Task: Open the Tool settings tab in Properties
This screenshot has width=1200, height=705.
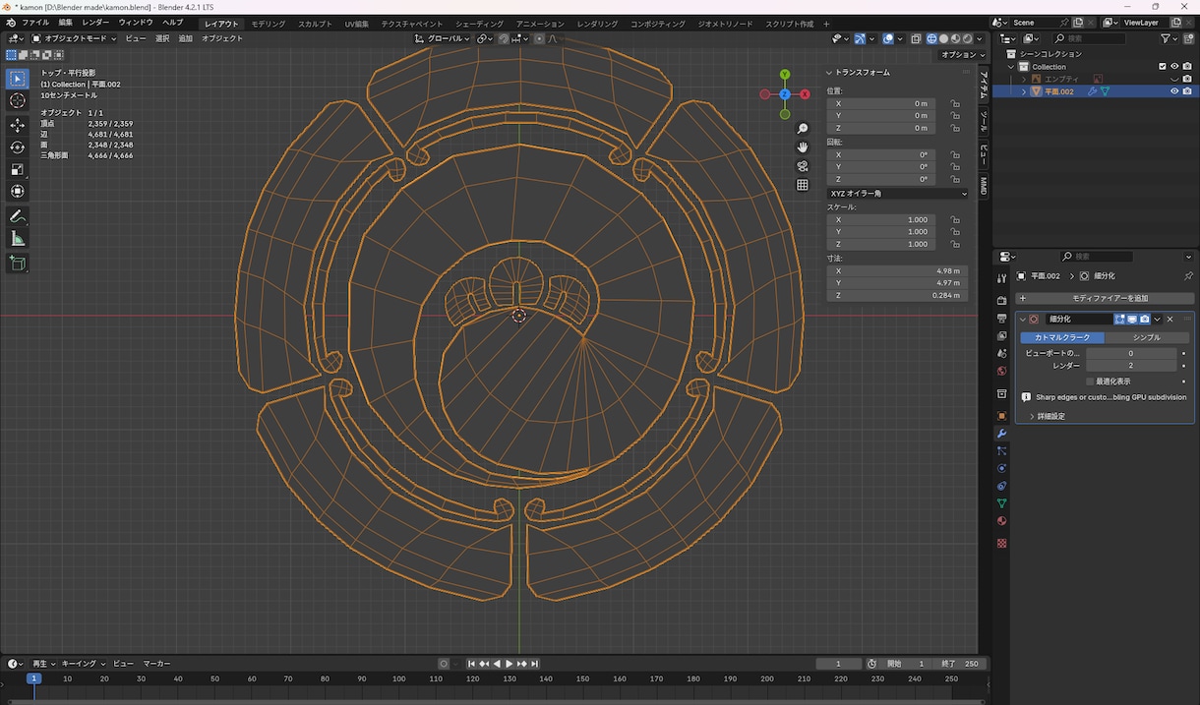Action: [1001, 278]
